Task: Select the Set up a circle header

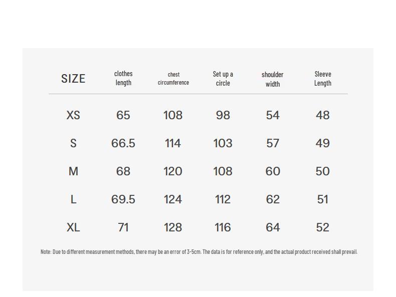Action: (223, 78)
